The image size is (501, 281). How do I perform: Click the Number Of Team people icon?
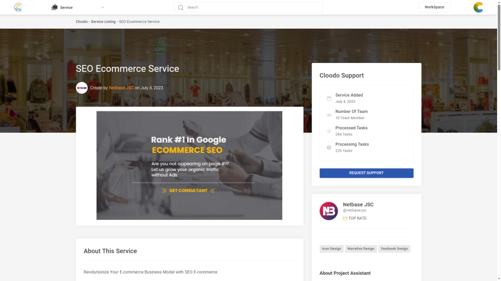click(x=329, y=115)
